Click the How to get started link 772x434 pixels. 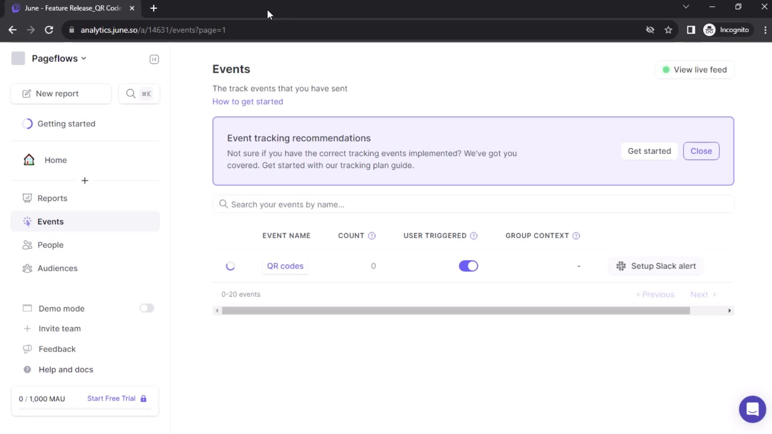click(x=248, y=101)
